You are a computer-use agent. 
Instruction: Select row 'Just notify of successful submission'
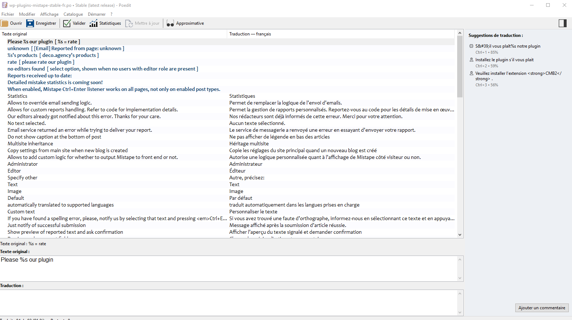[228, 225]
